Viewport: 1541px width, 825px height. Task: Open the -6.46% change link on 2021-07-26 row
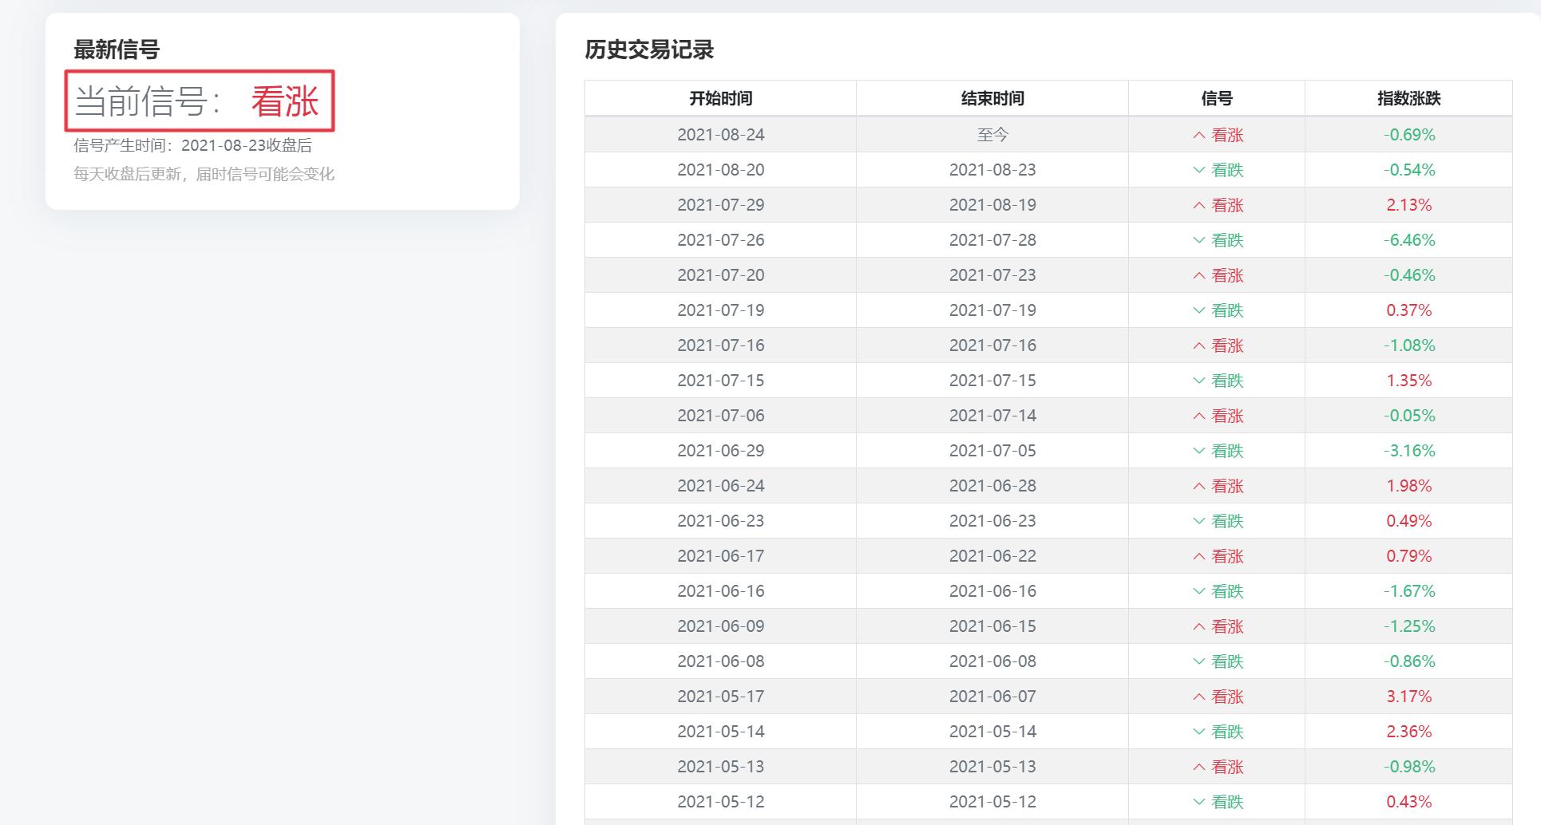click(x=1409, y=239)
